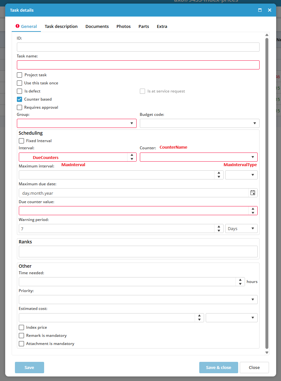Enable the Fixed Interval checkbox
This screenshot has height=381, width=281.
(x=21, y=141)
